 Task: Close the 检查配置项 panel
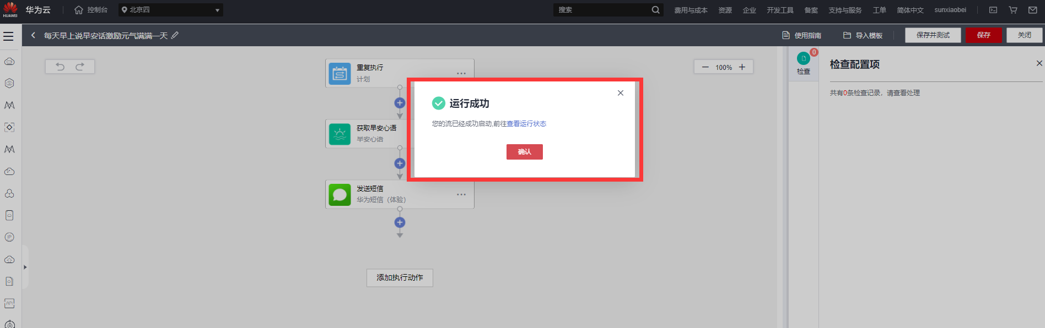[1039, 63]
